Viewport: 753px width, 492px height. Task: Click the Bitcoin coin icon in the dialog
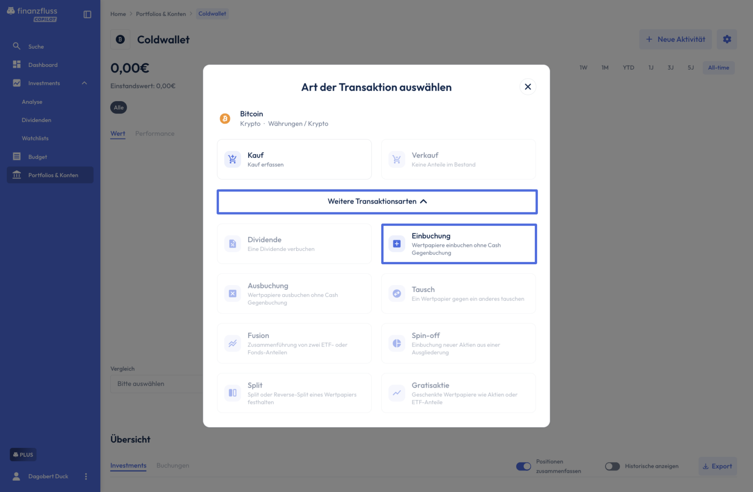point(225,118)
